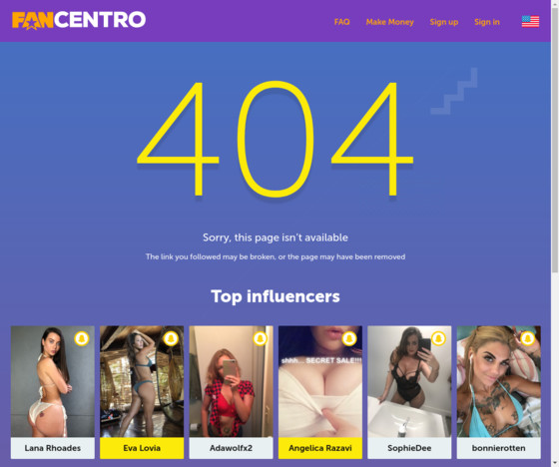Open bonnierotten name label
This screenshot has height=467, width=559.
pyautogui.click(x=499, y=448)
